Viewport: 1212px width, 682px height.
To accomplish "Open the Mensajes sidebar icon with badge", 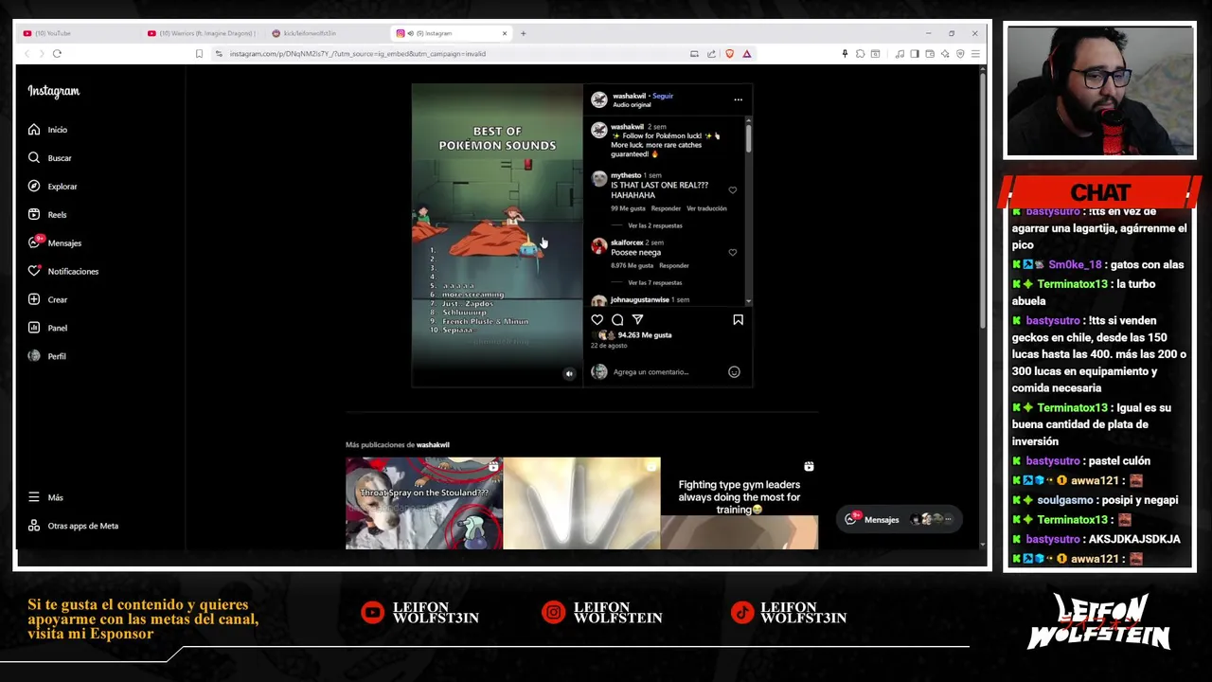I will (x=34, y=242).
